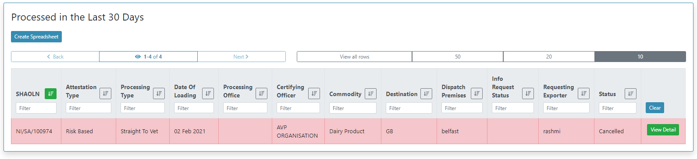Sort the Certifying Officer column
Image resolution: width=697 pixels, height=159 pixels.
point(314,93)
